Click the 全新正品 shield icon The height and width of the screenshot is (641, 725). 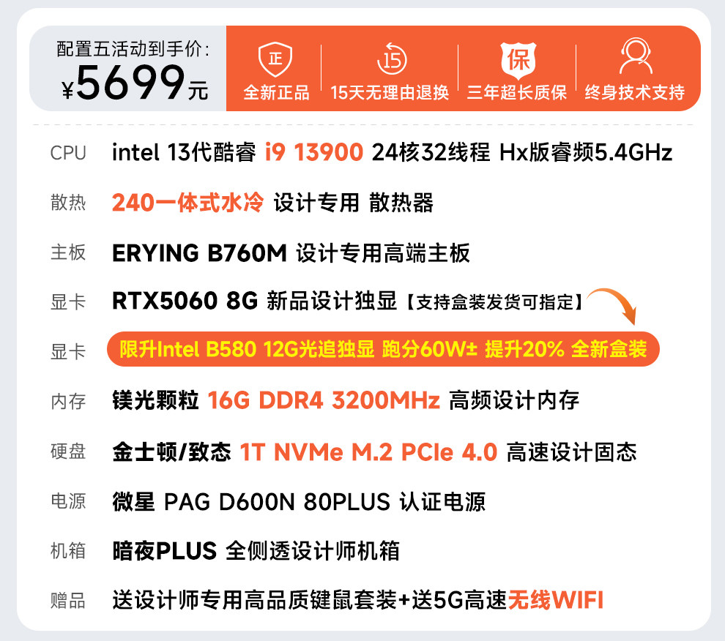pyautogui.click(x=275, y=59)
